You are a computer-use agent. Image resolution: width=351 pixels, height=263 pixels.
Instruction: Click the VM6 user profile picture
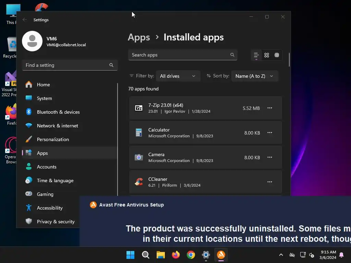32,41
